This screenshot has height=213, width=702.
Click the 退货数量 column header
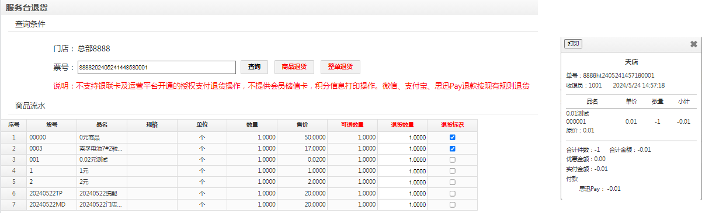tap(402, 125)
